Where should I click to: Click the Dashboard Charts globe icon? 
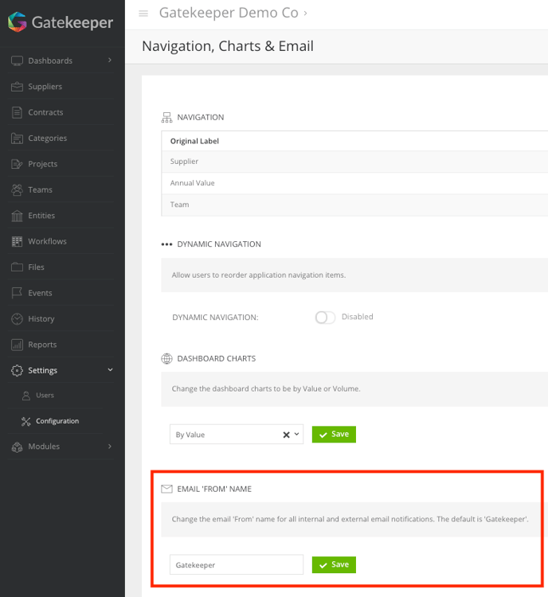pyautogui.click(x=166, y=359)
